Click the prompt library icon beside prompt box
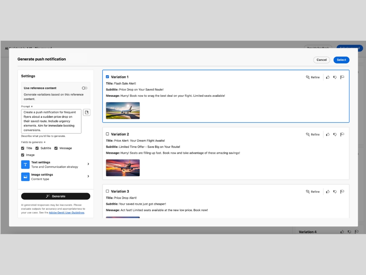This screenshot has height=275, width=366. click(86, 112)
